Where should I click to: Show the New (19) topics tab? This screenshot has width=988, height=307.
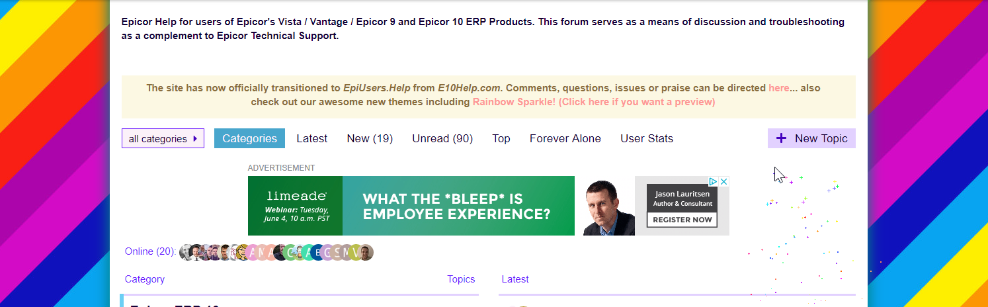click(370, 138)
